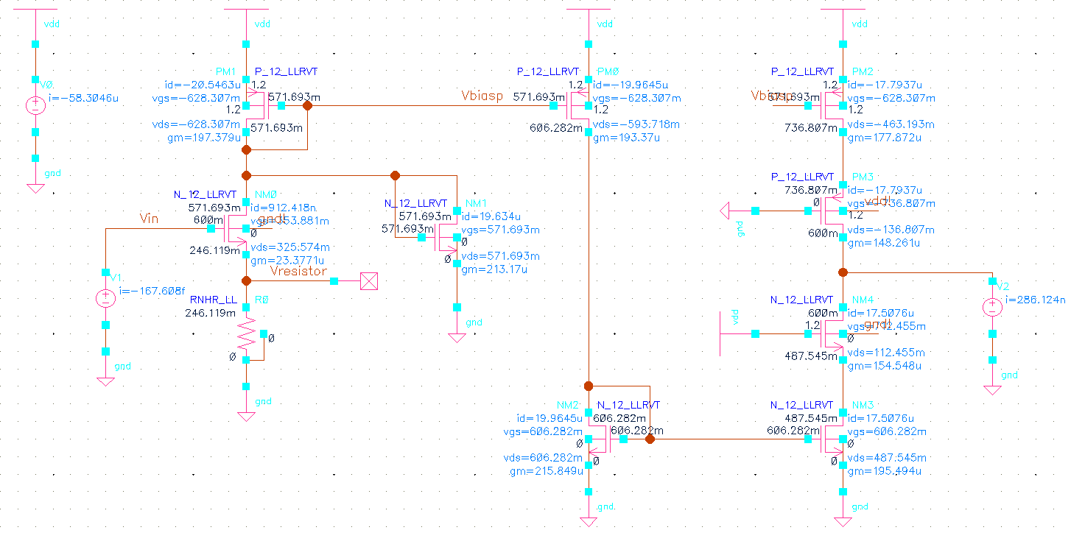This screenshot has width=1071, height=544.
Task: Select the V1 voltage source symbol
Action: [x=106, y=297]
